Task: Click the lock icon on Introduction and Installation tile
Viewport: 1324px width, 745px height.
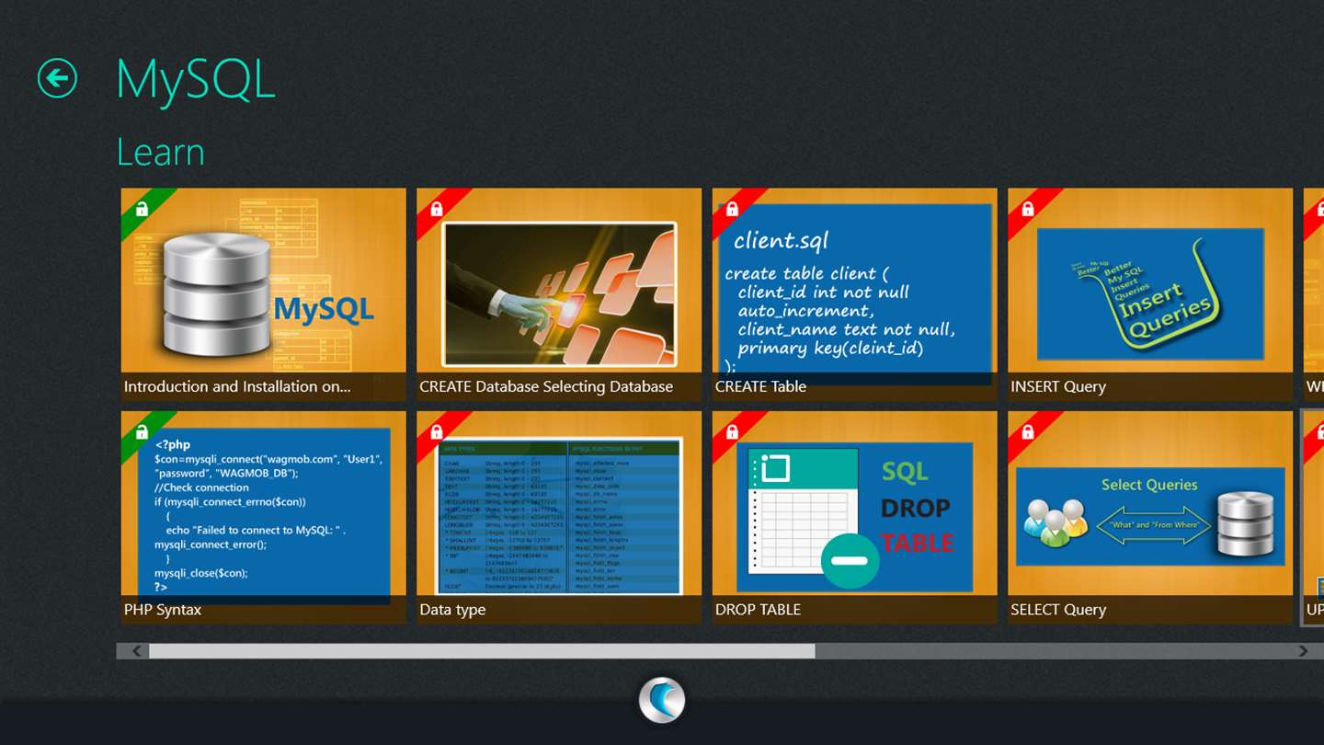Action: [141, 210]
